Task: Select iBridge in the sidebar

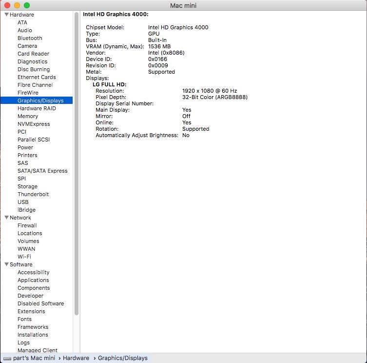Action: (x=26, y=210)
